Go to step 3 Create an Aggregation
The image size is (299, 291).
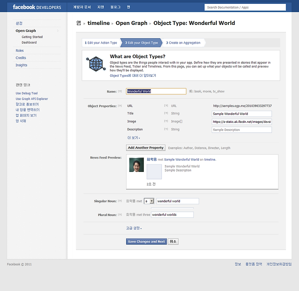[x=183, y=43]
